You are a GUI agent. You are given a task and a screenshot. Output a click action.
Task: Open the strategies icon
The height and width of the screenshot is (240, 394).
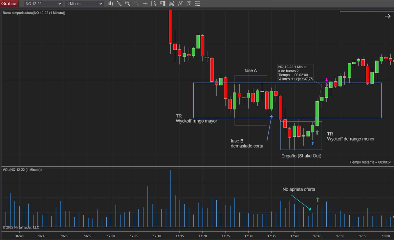[180, 4]
